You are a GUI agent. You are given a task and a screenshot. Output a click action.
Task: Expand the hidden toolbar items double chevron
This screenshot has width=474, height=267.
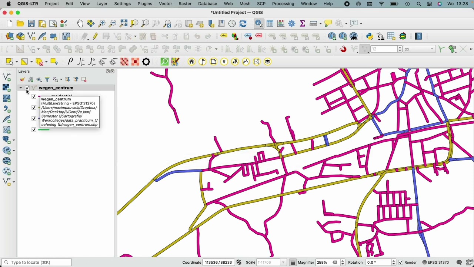[471, 49]
